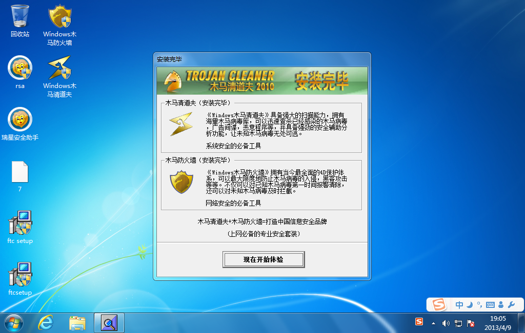This screenshot has height=333, width=525.
Task: Open the clock showing 19:05
Action: click(498, 323)
